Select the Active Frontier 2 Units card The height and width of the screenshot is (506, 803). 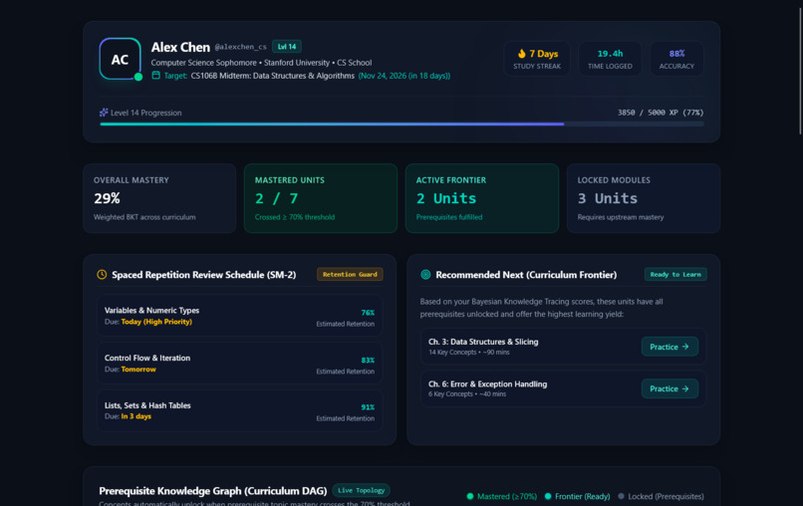[x=482, y=198]
